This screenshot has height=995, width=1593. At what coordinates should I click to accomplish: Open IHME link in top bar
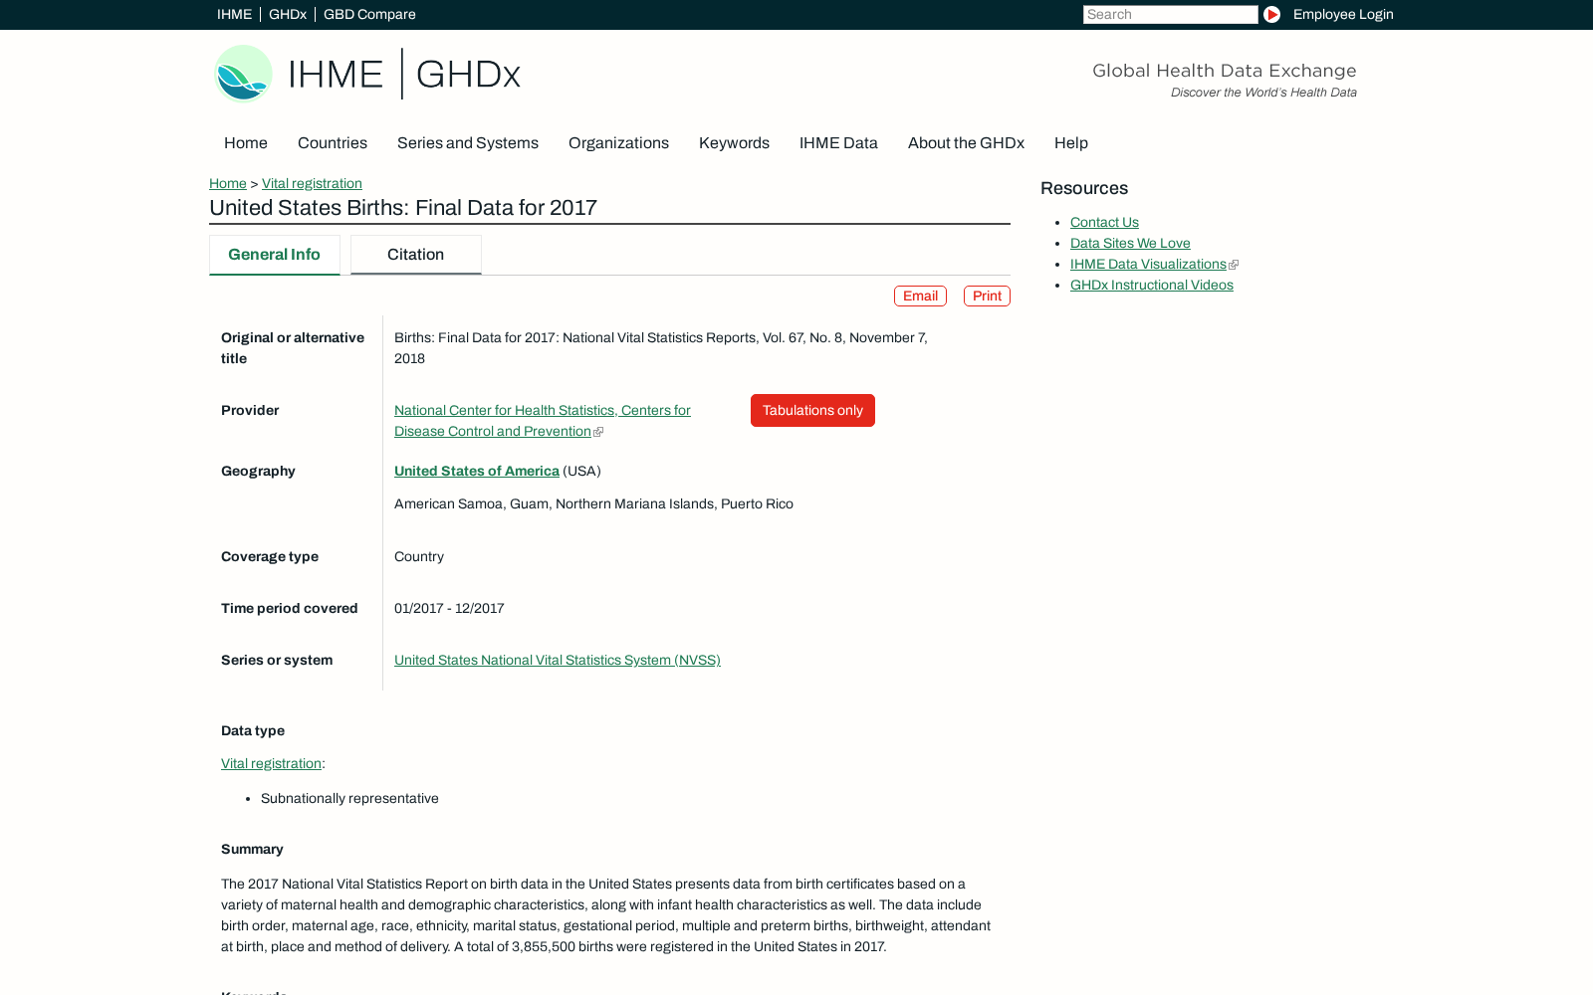click(234, 14)
